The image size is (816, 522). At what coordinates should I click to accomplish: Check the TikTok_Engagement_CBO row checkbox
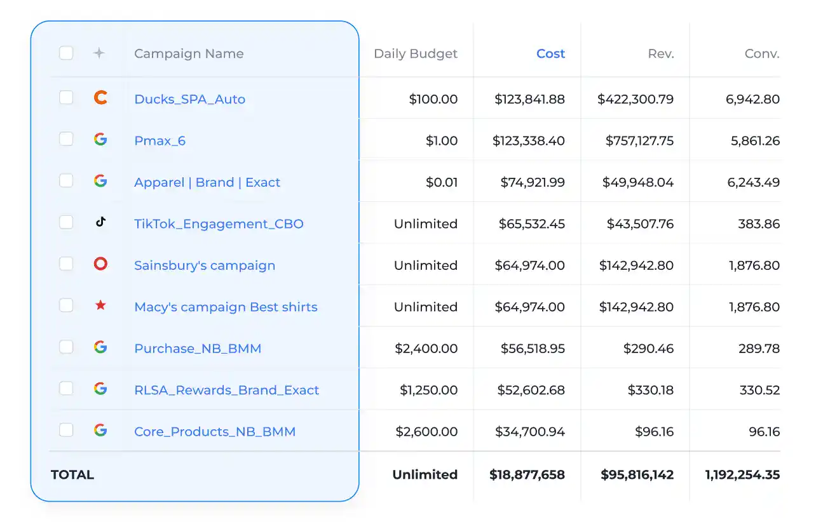click(x=66, y=222)
